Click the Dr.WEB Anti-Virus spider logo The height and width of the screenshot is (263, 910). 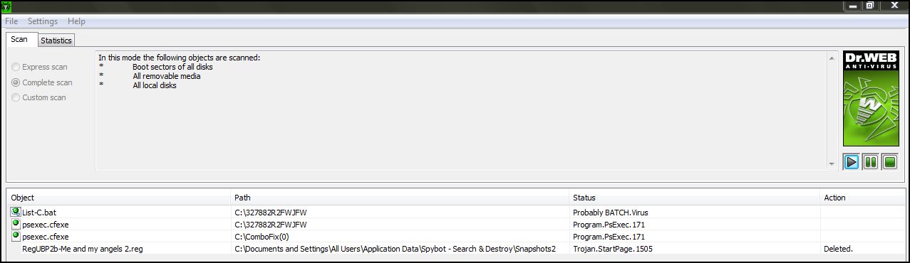(x=870, y=99)
